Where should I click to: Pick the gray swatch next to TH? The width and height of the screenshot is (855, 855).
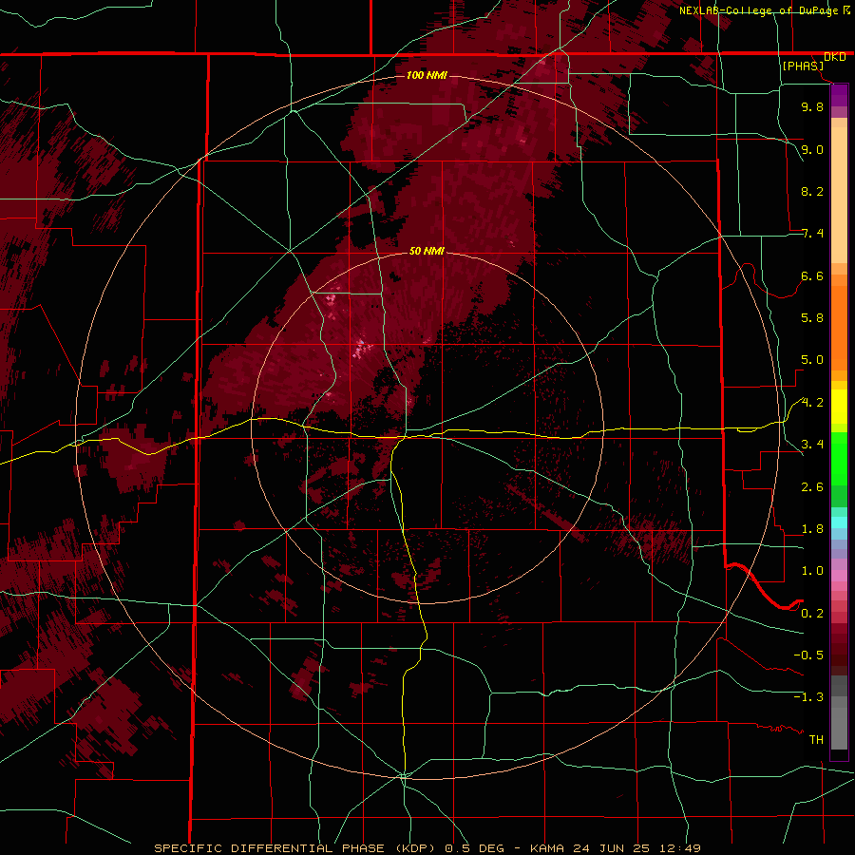(x=839, y=728)
